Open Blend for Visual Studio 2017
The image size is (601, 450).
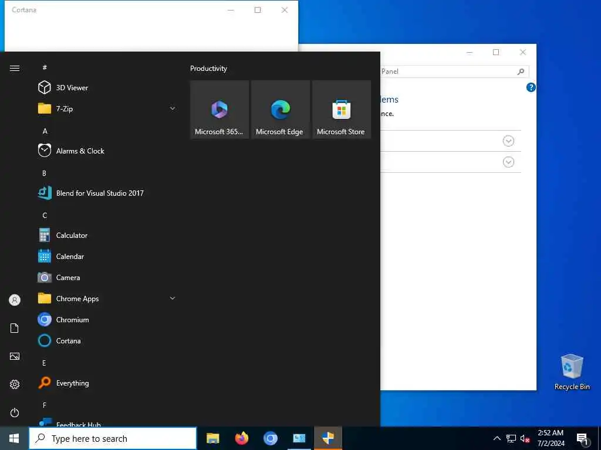point(107,193)
